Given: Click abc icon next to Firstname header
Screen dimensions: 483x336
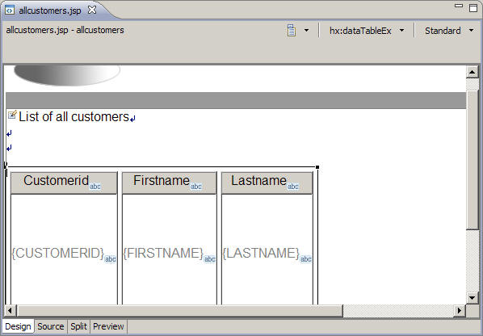Looking at the screenshot, I should point(196,187).
